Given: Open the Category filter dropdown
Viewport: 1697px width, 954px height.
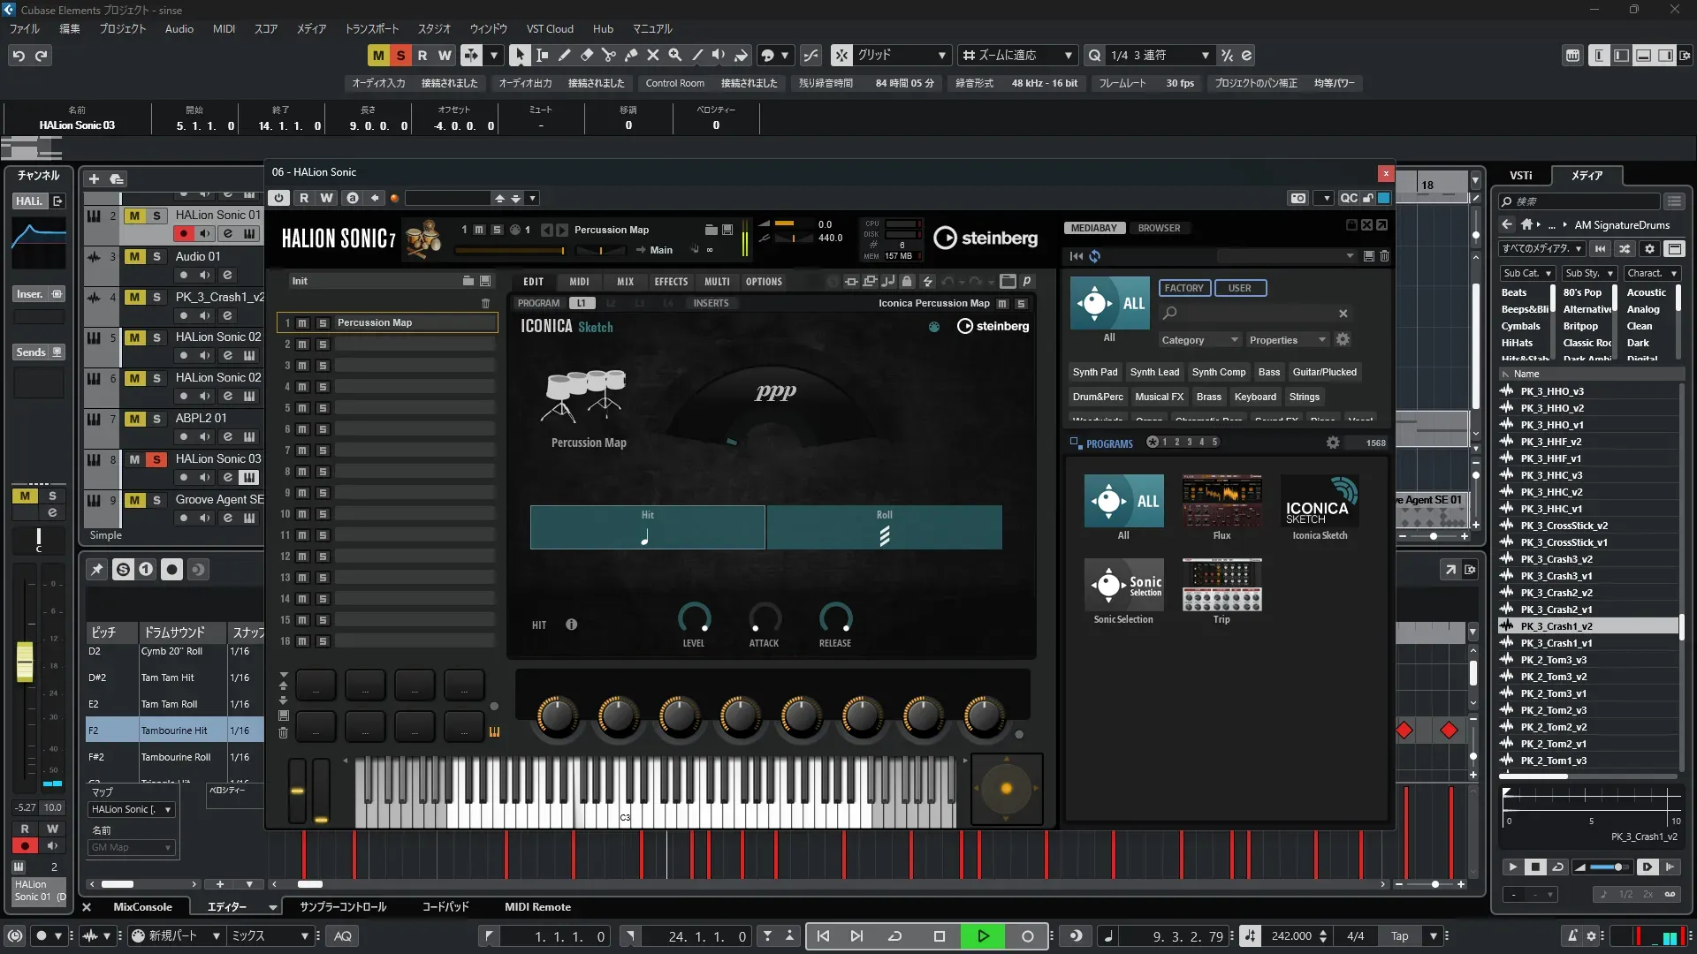Looking at the screenshot, I should tap(1199, 340).
